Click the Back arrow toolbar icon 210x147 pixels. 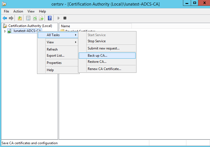(x=5, y=18)
